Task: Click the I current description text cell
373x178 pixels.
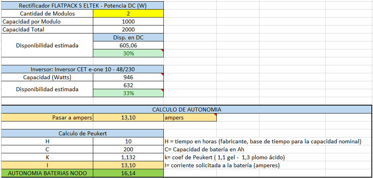Action: [222, 165]
